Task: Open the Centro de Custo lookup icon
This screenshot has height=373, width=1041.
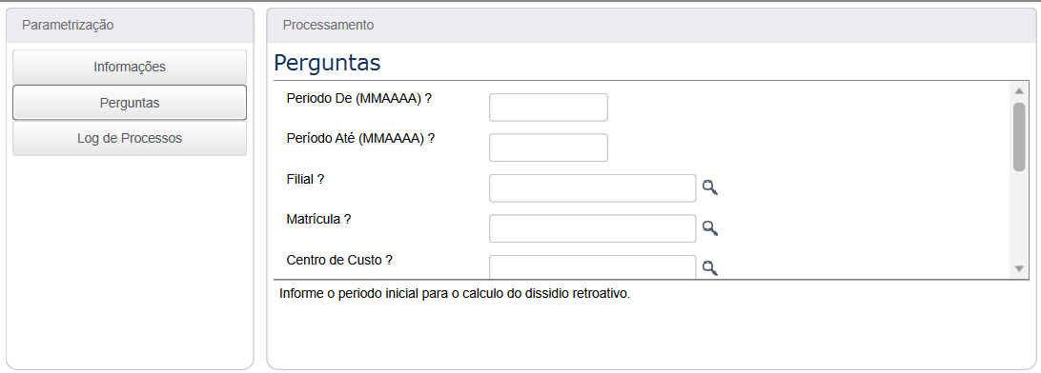Action: coord(710,268)
